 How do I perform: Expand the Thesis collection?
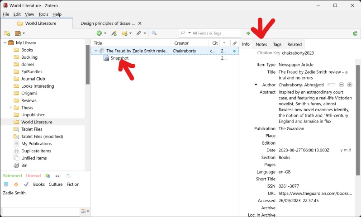[x=10, y=108]
